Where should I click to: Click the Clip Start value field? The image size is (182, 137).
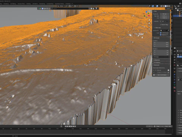click(165, 16)
